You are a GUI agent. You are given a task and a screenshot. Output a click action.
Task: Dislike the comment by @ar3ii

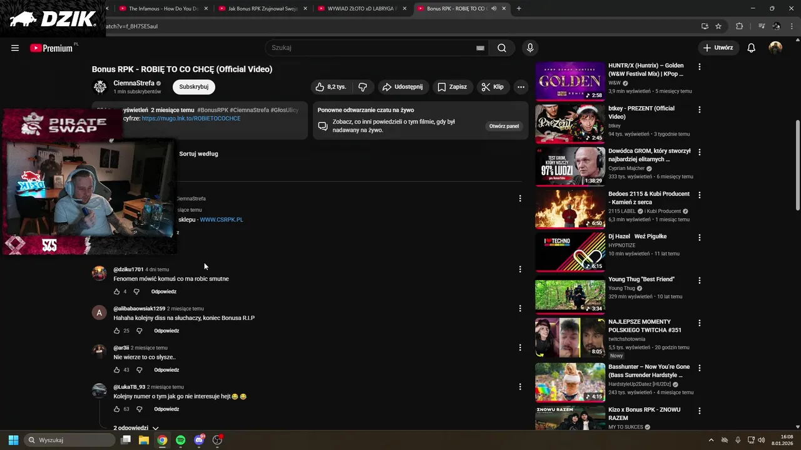tap(140, 370)
